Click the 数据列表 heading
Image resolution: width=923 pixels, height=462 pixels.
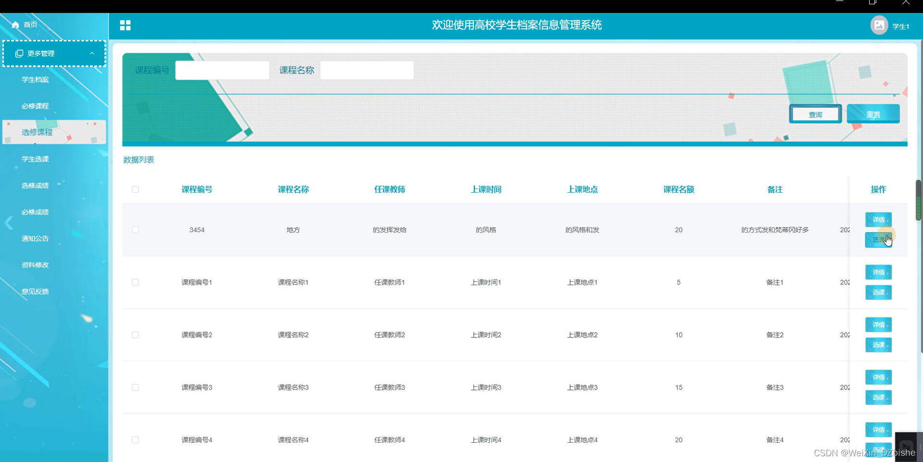click(x=138, y=160)
